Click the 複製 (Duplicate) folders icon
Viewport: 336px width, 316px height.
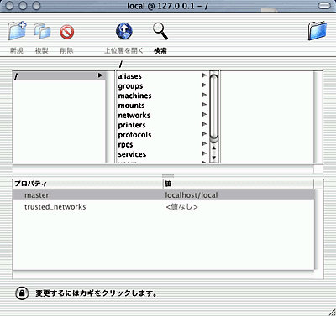pos(42,31)
